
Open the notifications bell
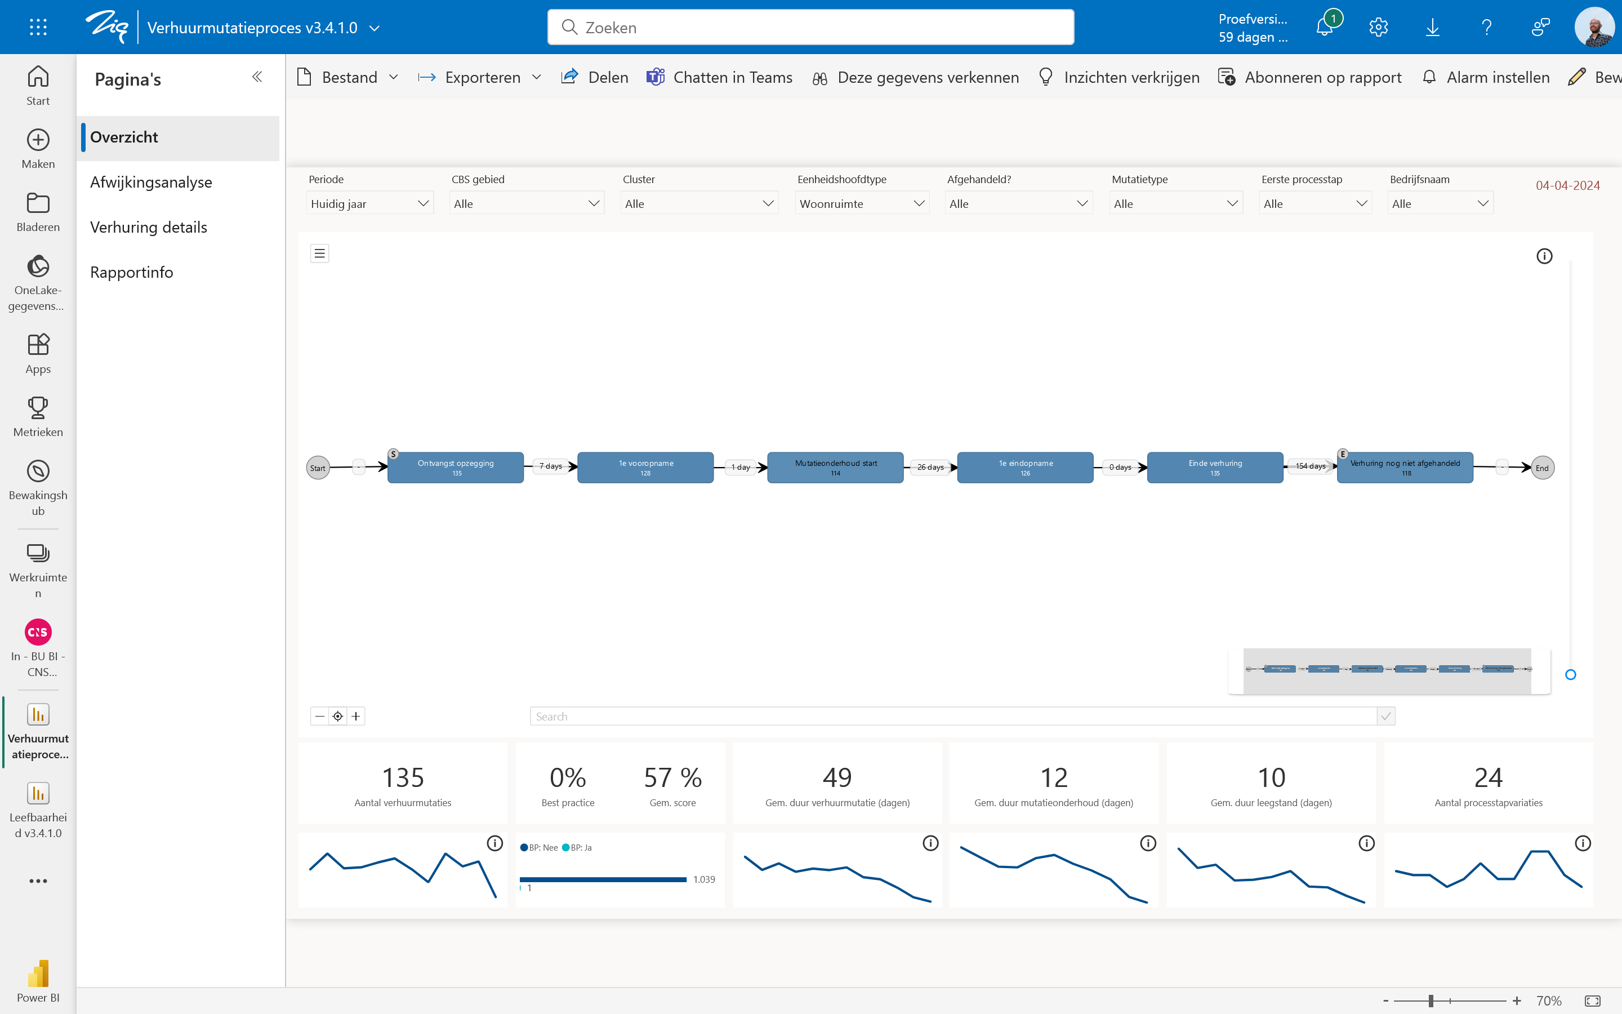tap(1325, 28)
